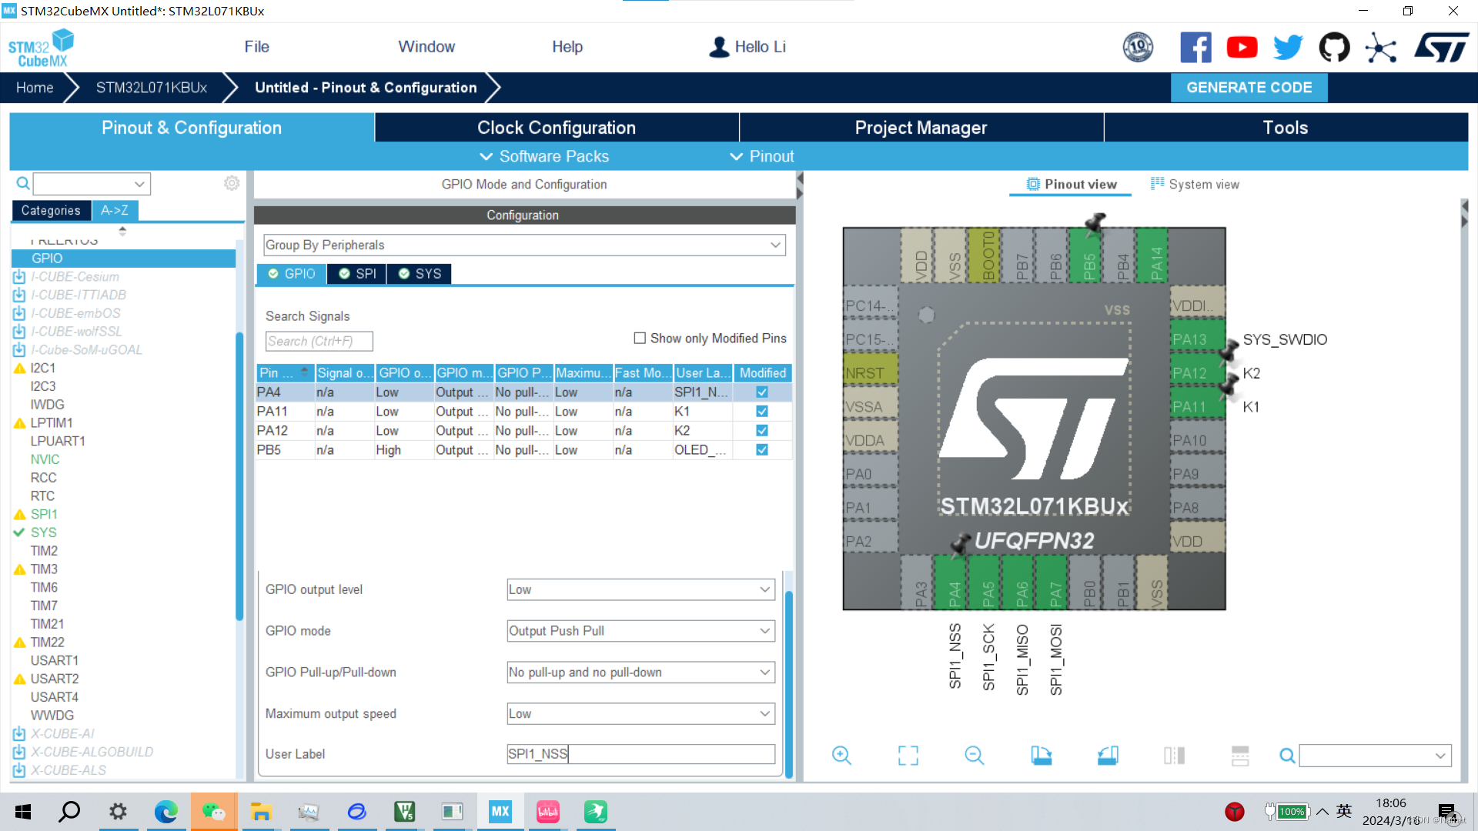
Task: Click the Search Signals input field
Action: (x=319, y=341)
